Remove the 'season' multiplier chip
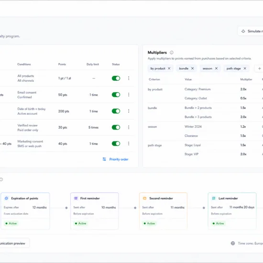Viewport: 263px width, 263px height. point(216,68)
